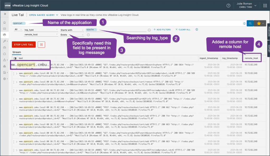270x156 pixels.
Task: Open kebab menu of 18:50:19 log row
Action: coord(14,150)
